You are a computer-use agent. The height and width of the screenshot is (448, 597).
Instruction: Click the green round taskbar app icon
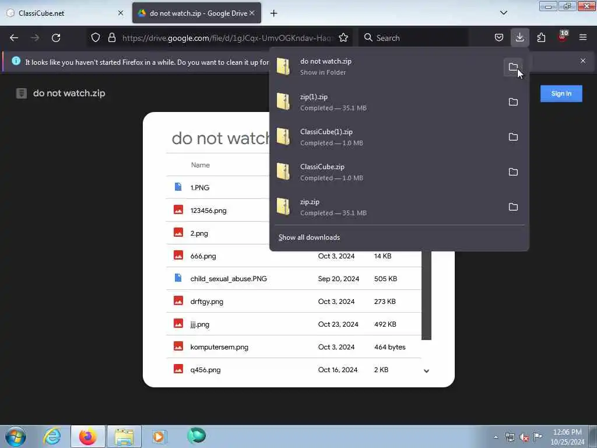tap(196, 436)
